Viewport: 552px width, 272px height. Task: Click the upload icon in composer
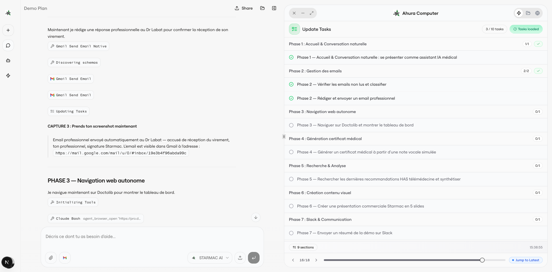tap(240, 258)
